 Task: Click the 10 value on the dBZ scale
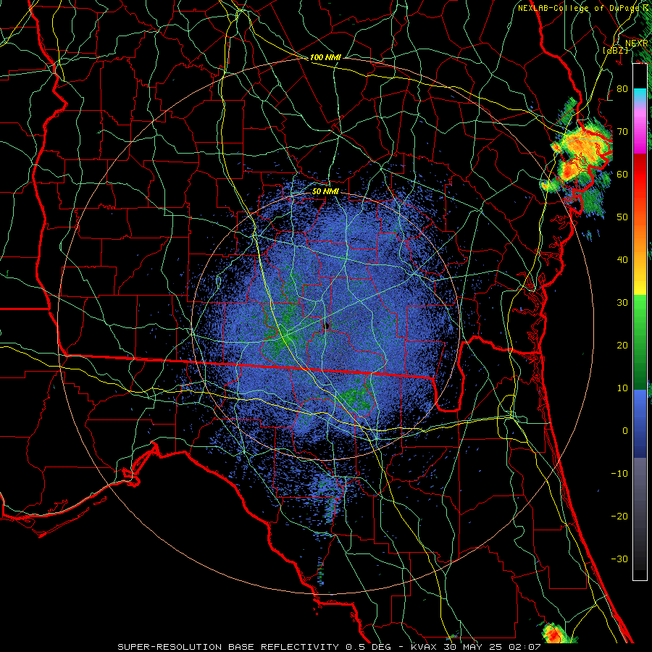pyautogui.click(x=622, y=388)
